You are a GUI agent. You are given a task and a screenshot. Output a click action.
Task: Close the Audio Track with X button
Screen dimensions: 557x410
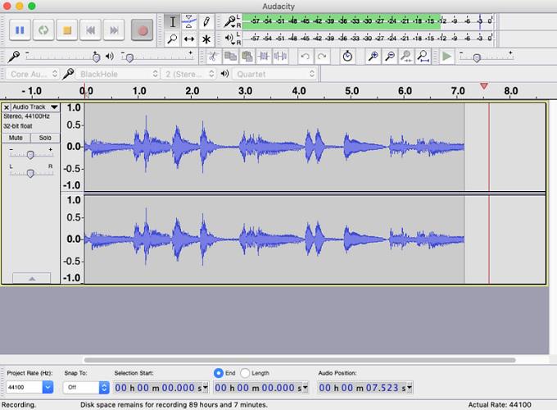pos(6,107)
